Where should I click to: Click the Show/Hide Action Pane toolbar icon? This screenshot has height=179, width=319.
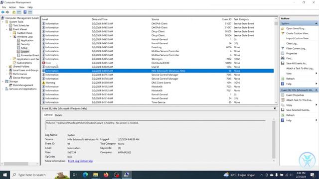(30, 12)
